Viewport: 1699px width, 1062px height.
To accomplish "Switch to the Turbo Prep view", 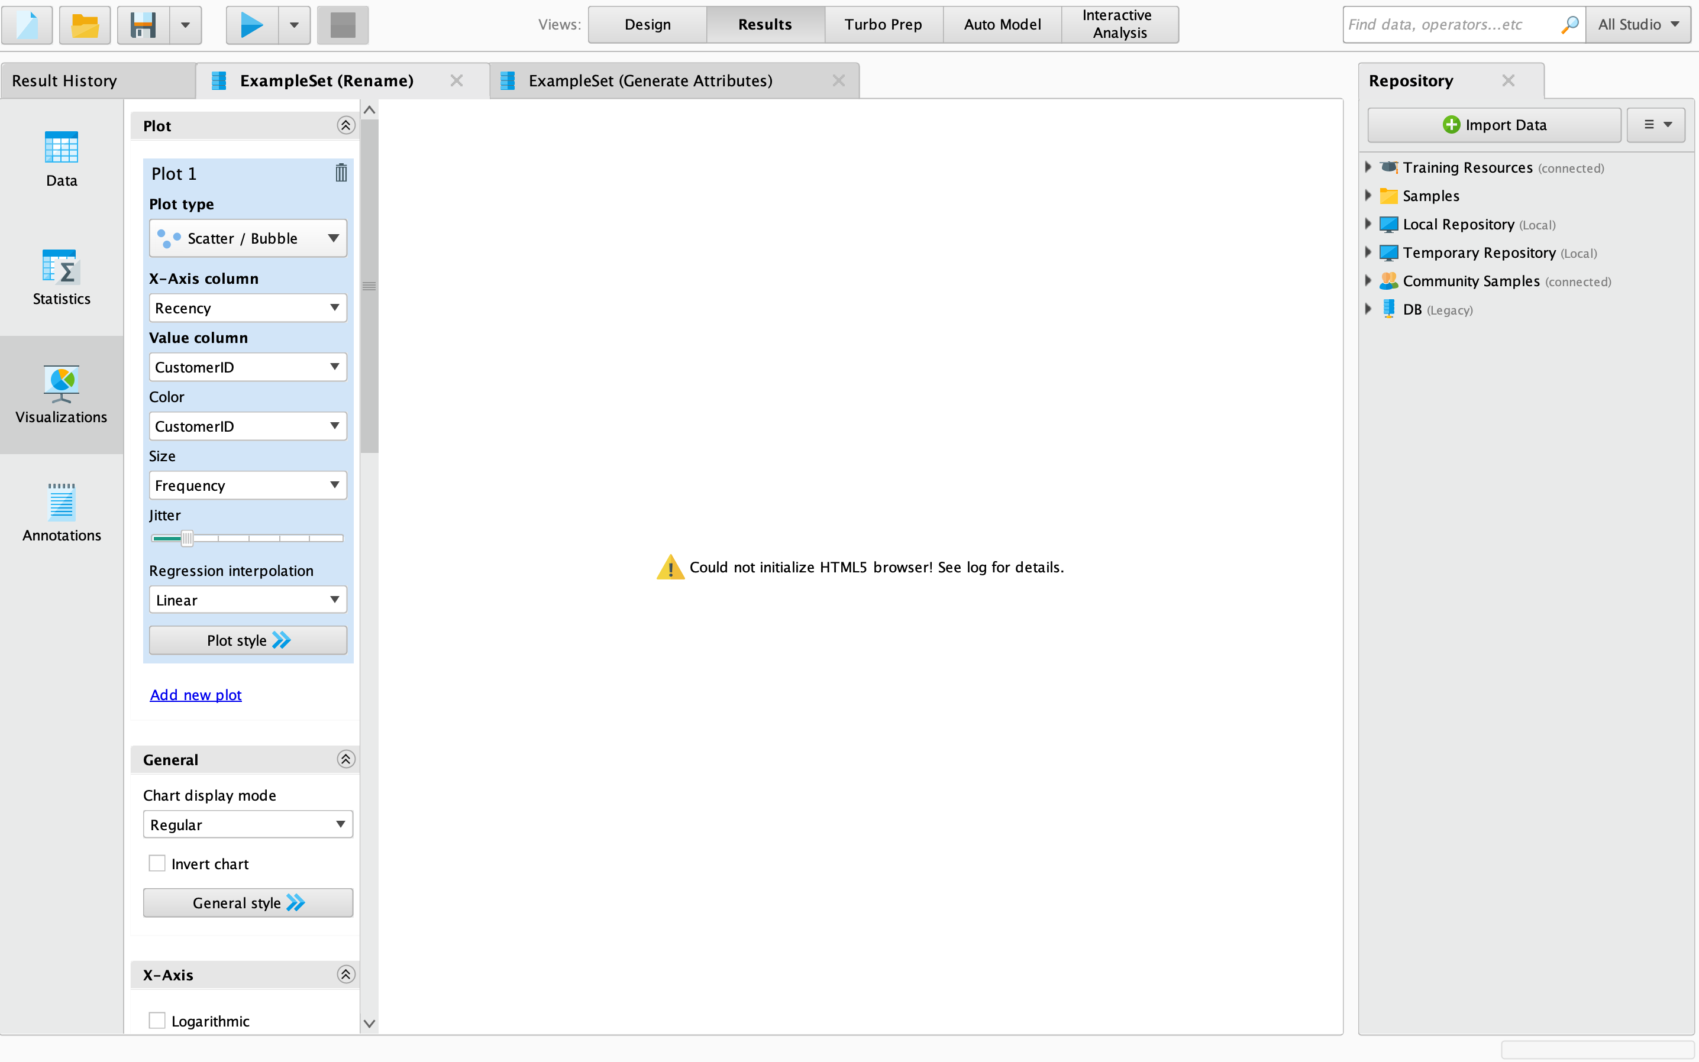I will [x=883, y=25].
